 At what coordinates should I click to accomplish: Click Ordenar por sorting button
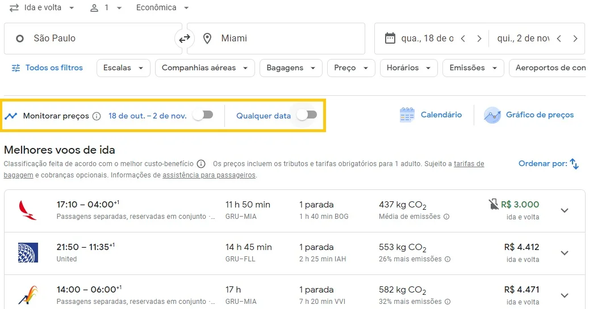click(x=548, y=164)
